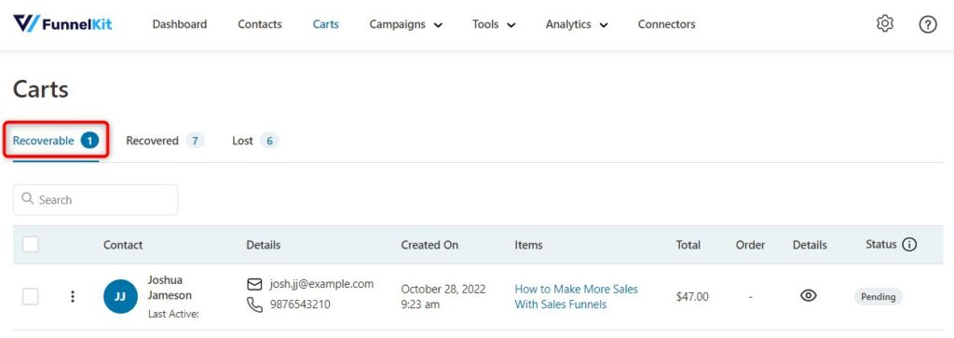This screenshot has height=338, width=954.
Task: Open the help question mark icon
Action: [927, 24]
